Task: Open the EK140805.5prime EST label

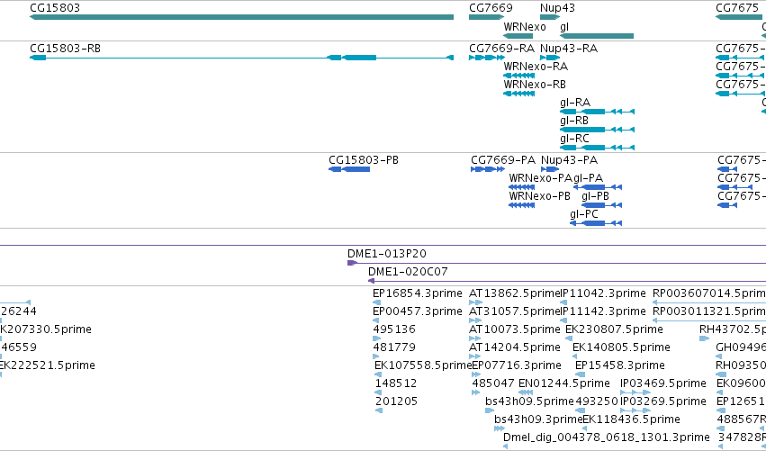Action: [x=621, y=347]
